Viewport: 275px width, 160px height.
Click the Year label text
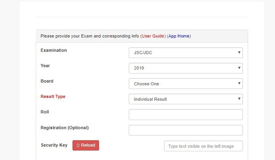pos(45,66)
